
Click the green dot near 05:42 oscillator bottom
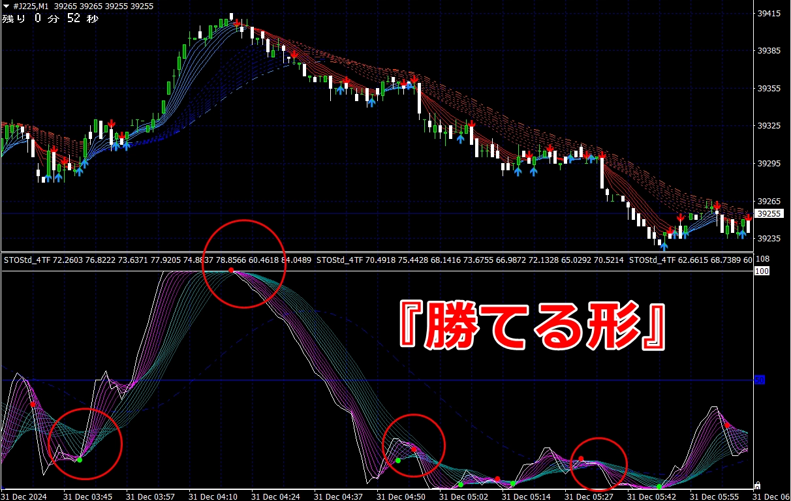click(x=659, y=486)
